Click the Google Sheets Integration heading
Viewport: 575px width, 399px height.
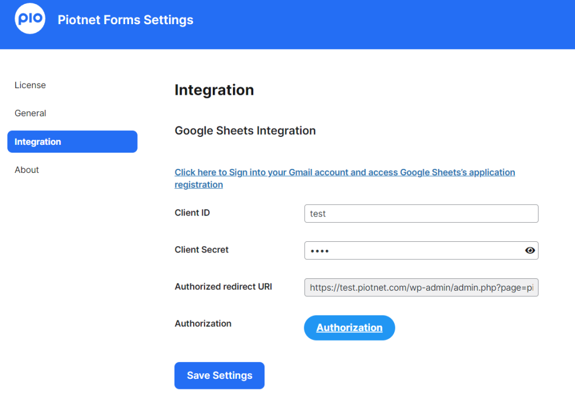click(245, 130)
